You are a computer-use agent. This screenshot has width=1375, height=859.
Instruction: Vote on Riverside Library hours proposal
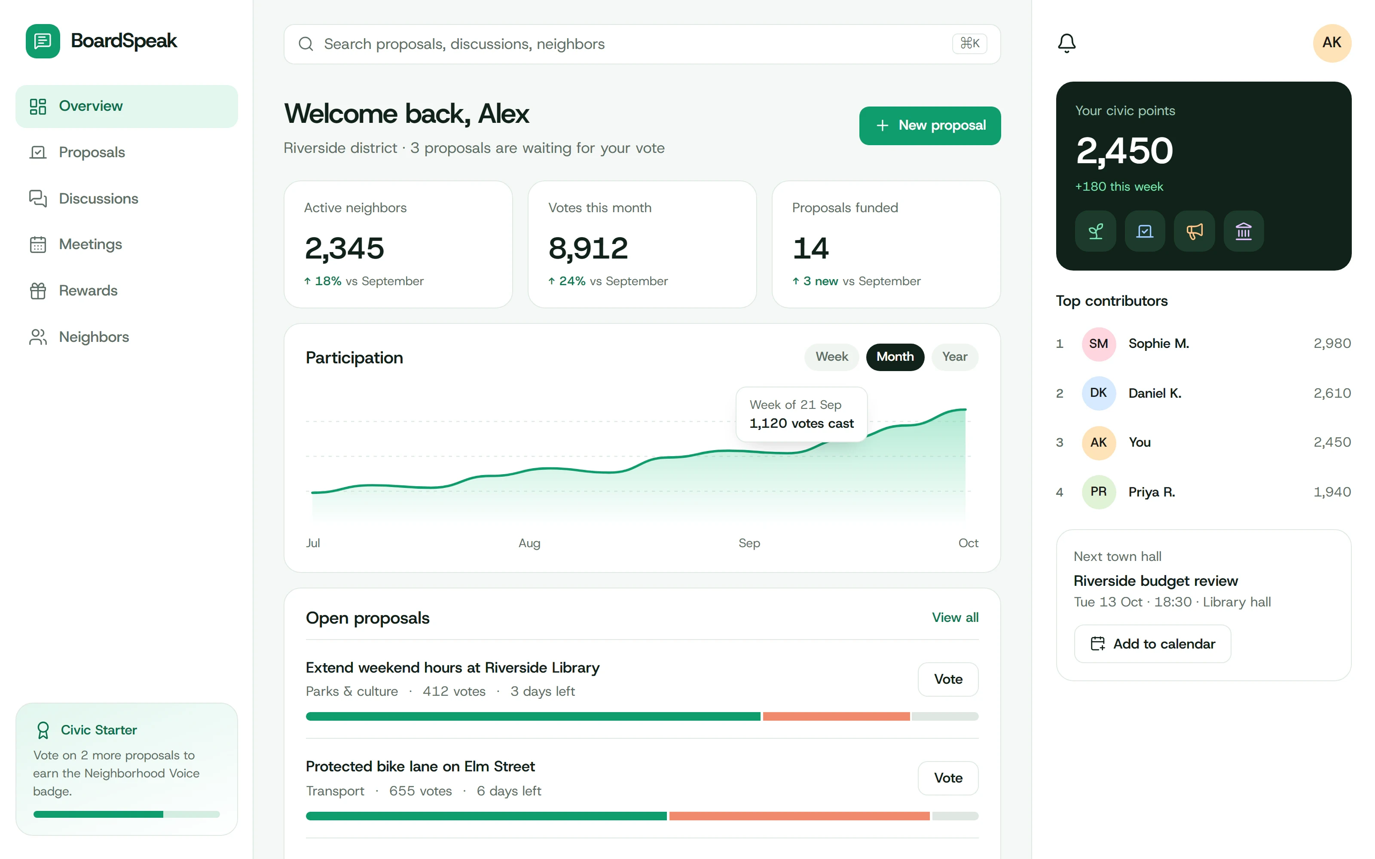(x=948, y=679)
